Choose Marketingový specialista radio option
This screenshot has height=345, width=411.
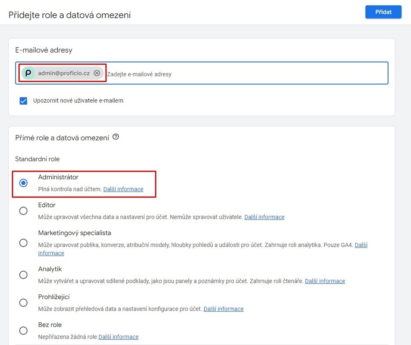(x=23, y=243)
